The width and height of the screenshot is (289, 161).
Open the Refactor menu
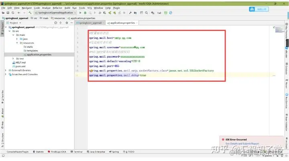(x=57, y=8)
